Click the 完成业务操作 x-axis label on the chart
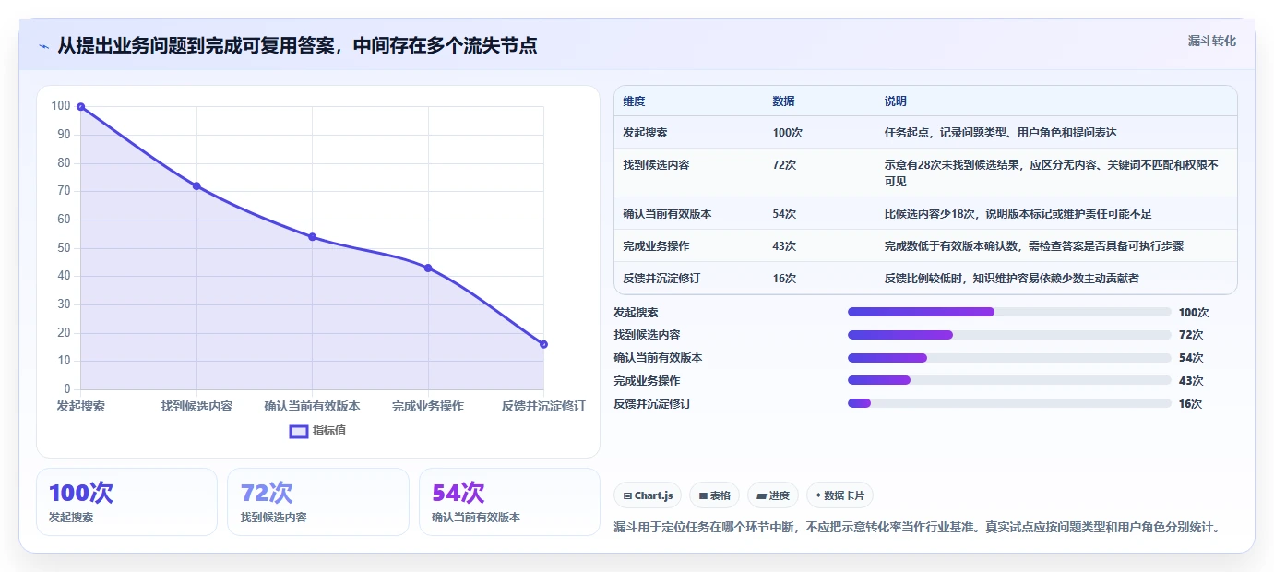1274x572 pixels. (428, 406)
